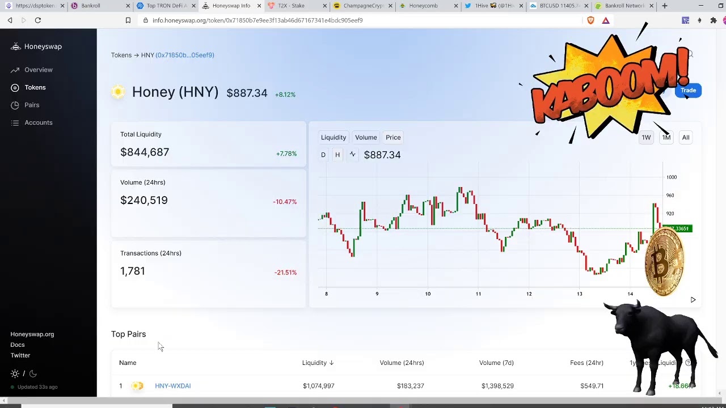
Task: Show the Liquidity chart
Action: [x=334, y=138]
